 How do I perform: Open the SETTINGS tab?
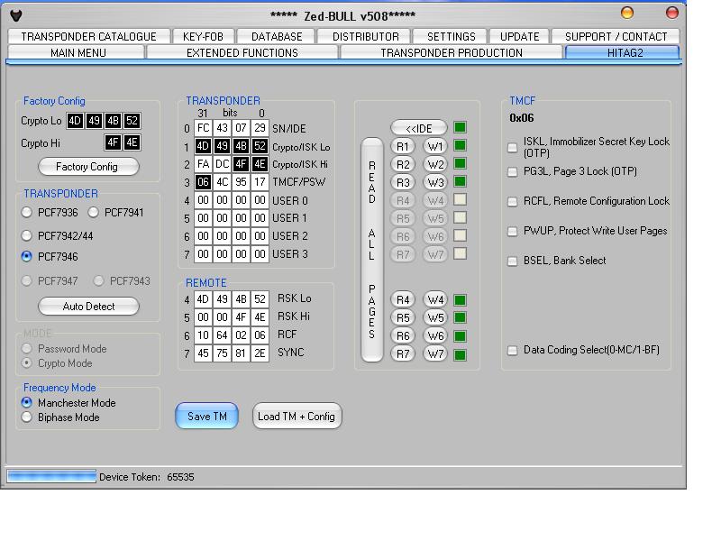452,36
